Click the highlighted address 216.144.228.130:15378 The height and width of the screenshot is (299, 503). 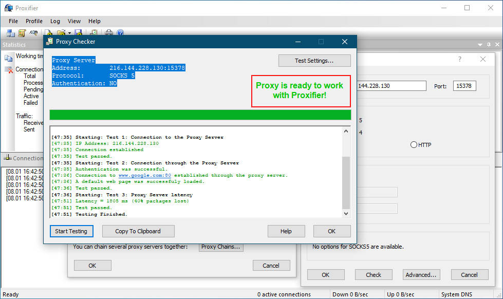point(147,68)
